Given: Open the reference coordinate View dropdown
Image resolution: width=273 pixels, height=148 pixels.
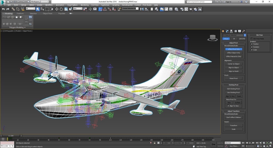Looking at the screenshot, I should click(78, 9).
